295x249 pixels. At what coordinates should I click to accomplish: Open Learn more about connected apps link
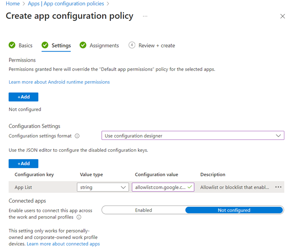[x=63, y=244]
